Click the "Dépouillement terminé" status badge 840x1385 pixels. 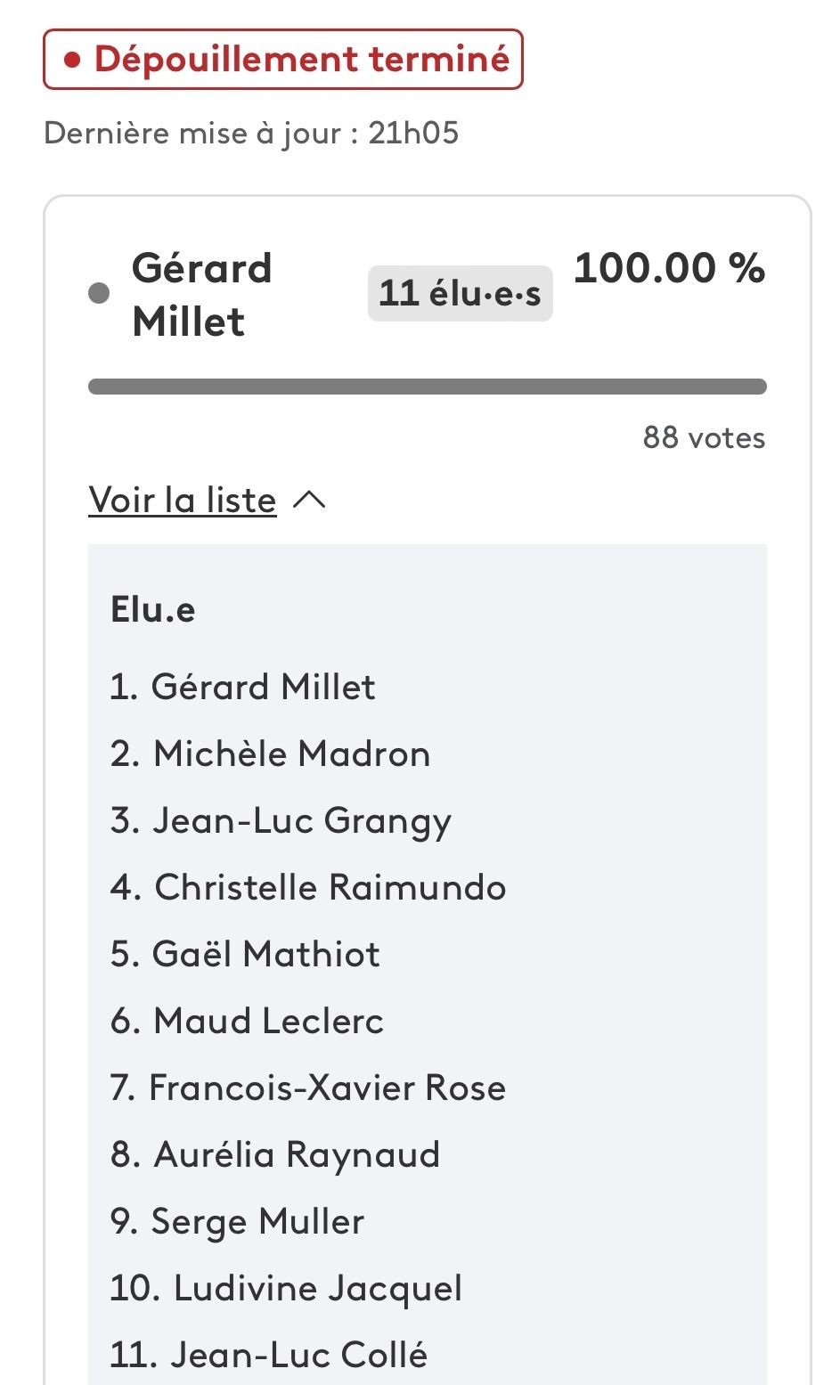click(283, 60)
